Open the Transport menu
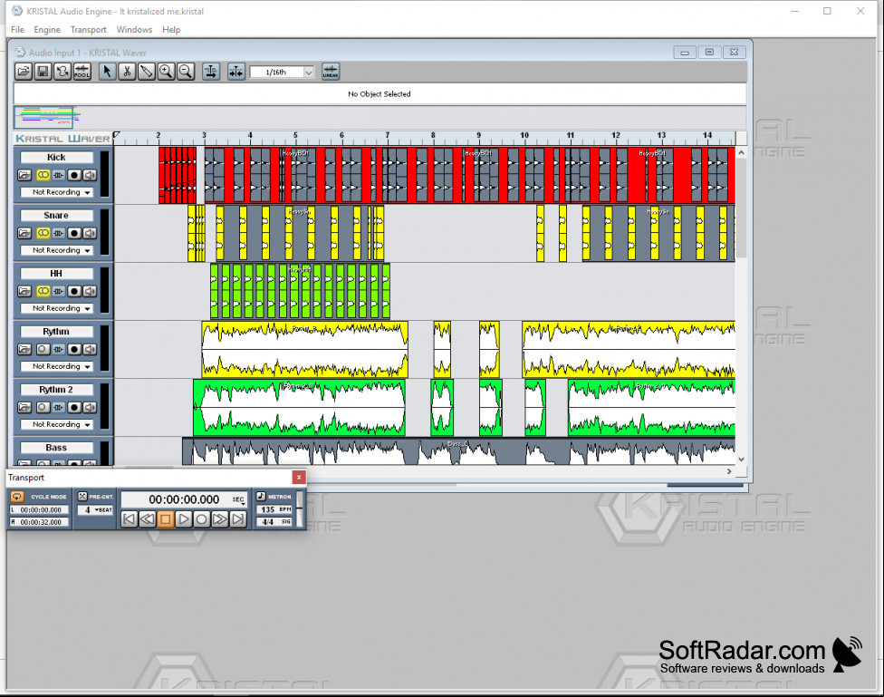The image size is (884, 697). [88, 29]
